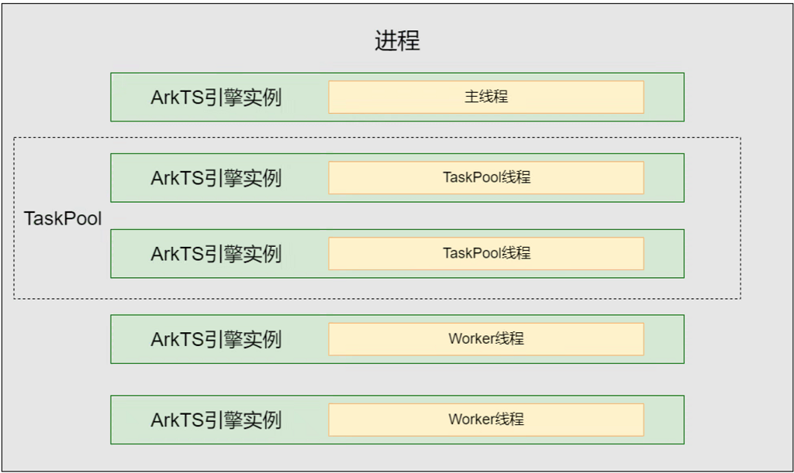Click green margin right of bottom Worker线程

pyautogui.click(x=664, y=420)
